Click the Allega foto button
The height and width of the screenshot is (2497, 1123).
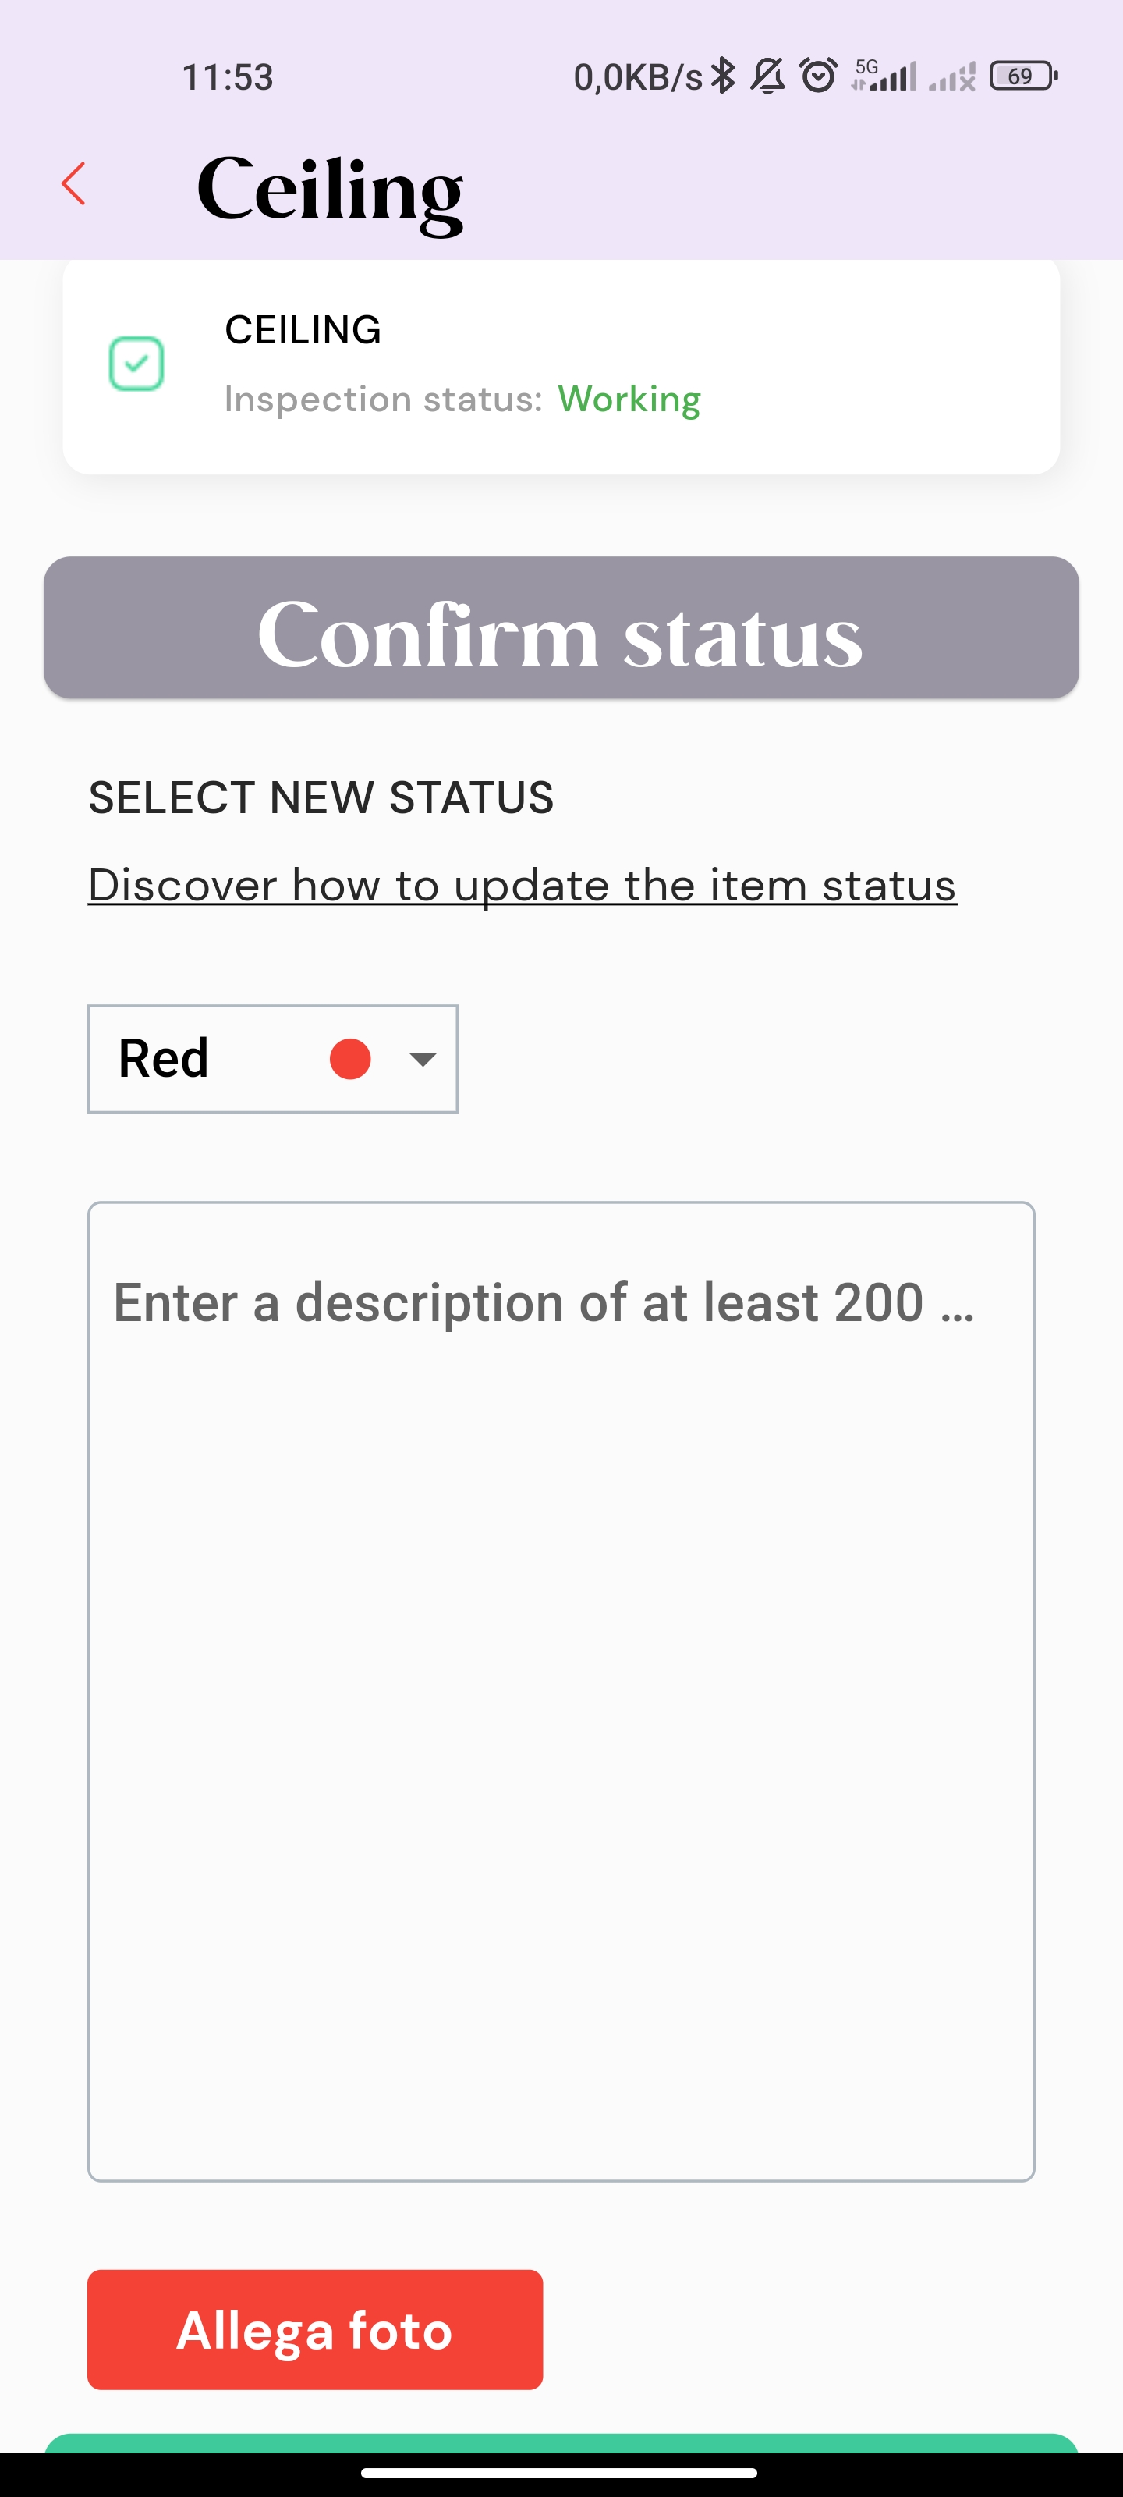click(x=315, y=2329)
